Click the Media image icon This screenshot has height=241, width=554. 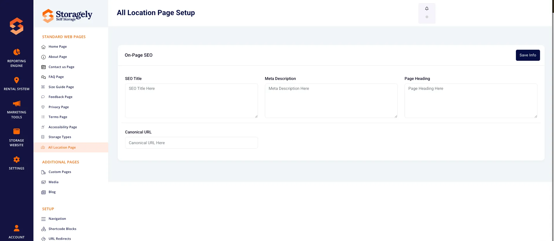(43, 182)
